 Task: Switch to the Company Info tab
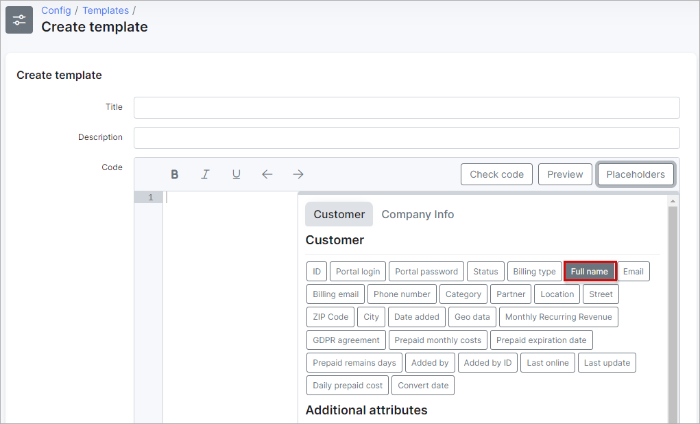tap(418, 214)
